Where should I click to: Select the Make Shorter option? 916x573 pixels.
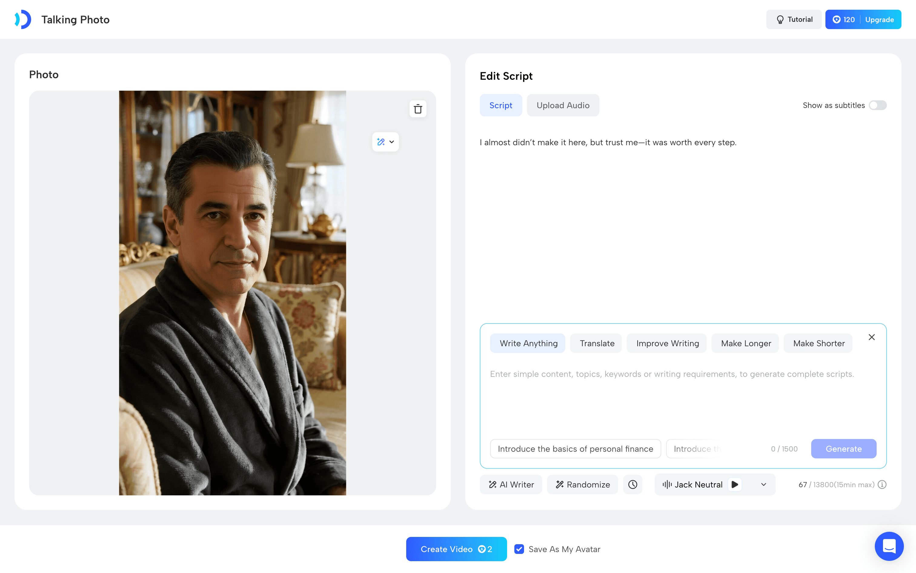click(819, 343)
